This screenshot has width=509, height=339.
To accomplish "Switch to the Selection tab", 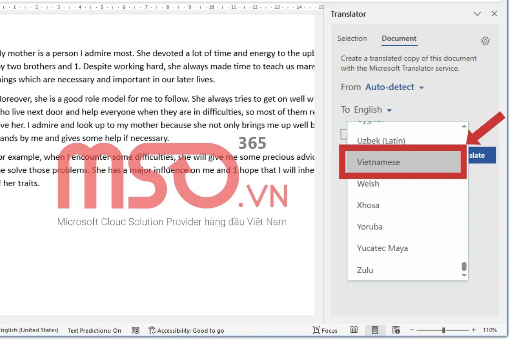I will 352,39.
